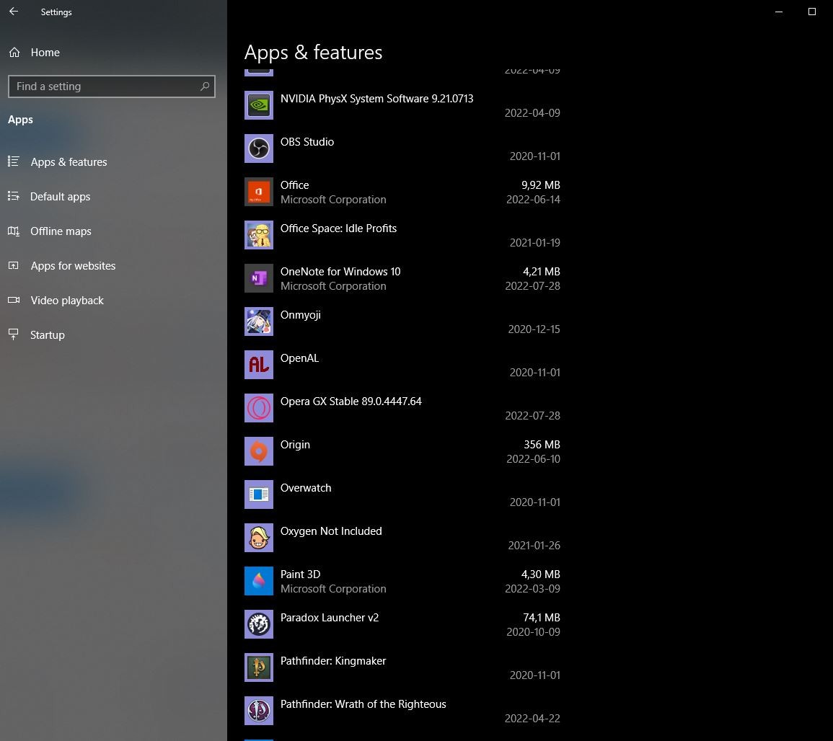
Task: Select Pathfinder: Kingmaker entry name
Action: click(x=333, y=661)
